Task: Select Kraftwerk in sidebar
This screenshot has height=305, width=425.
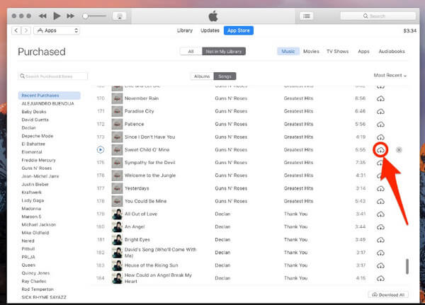Action: (31, 192)
